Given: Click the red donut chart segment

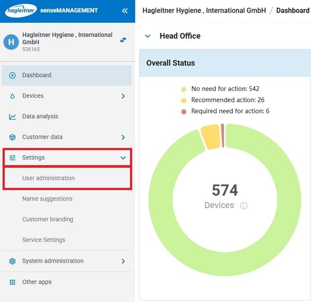Looking at the screenshot, I should click(x=223, y=136).
